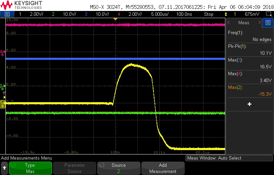The width and height of the screenshot is (274, 175).
Task: Click the 16.5V value
Action: 266,67
